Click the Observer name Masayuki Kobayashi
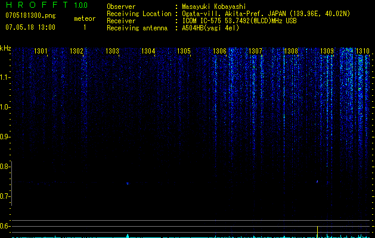This screenshot has height=238, width=375. click(x=214, y=7)
